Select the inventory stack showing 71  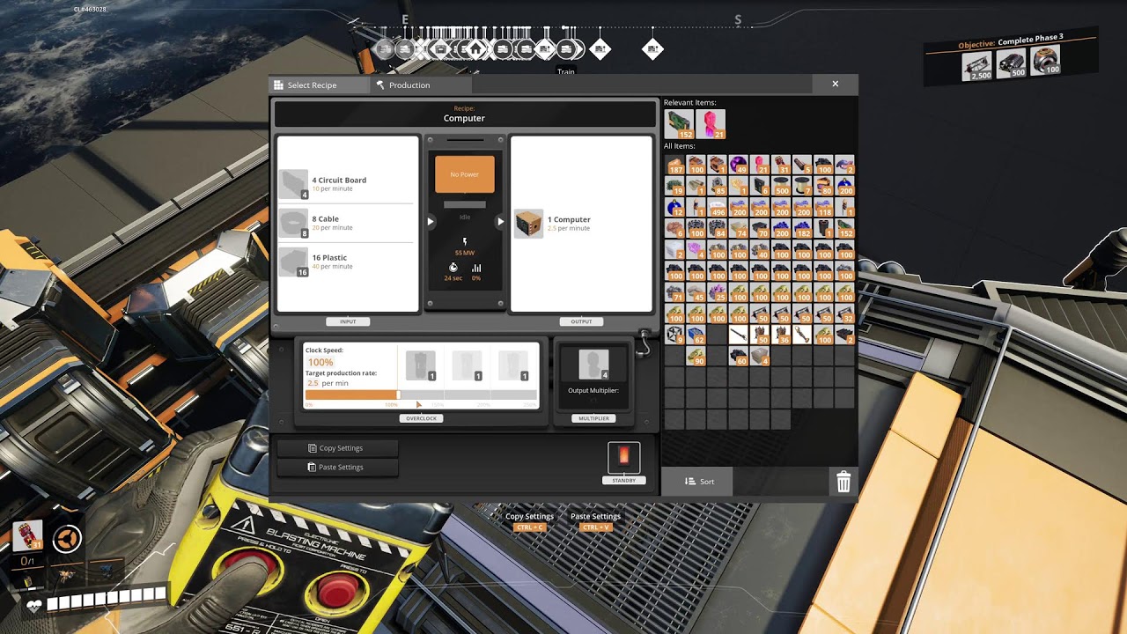point(674,292)
